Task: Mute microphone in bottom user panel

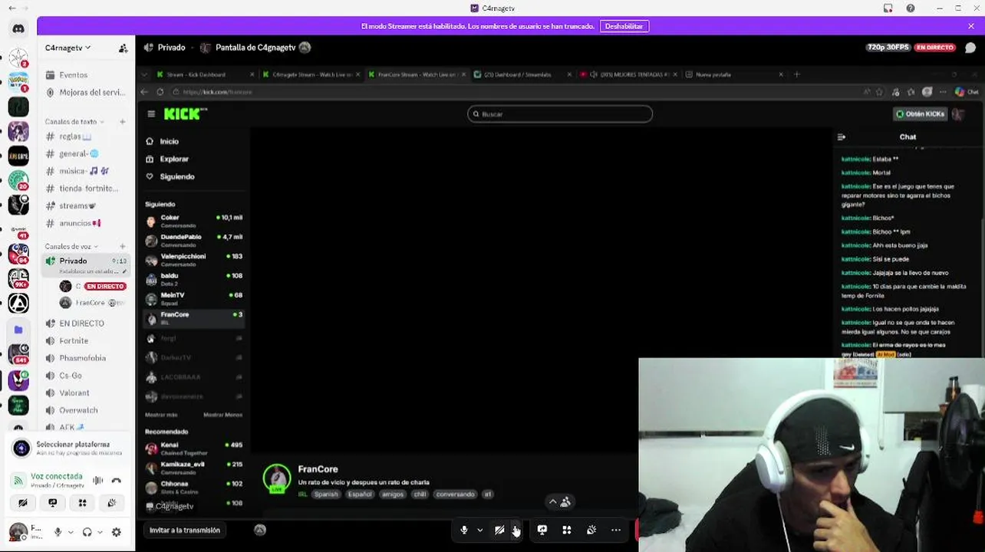Action: tap(58, 532)
